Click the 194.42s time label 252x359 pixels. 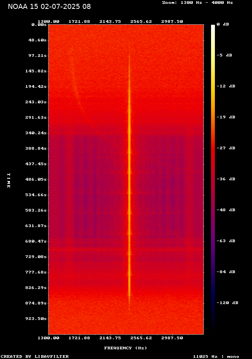[x=36, y=87]
